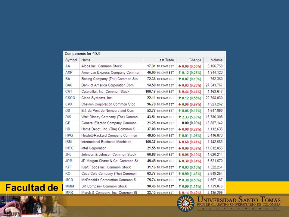The image size is (289, 217).
Task: Open the BA ticker symbol link
Action: point(68,79)
